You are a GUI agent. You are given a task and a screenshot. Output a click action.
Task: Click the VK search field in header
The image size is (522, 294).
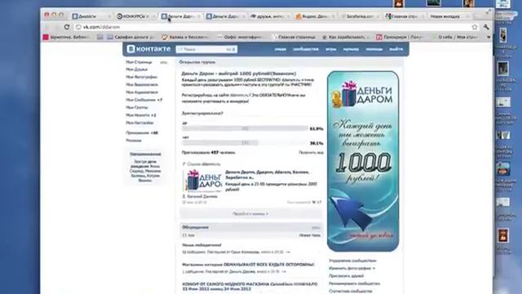coord(206,49)
